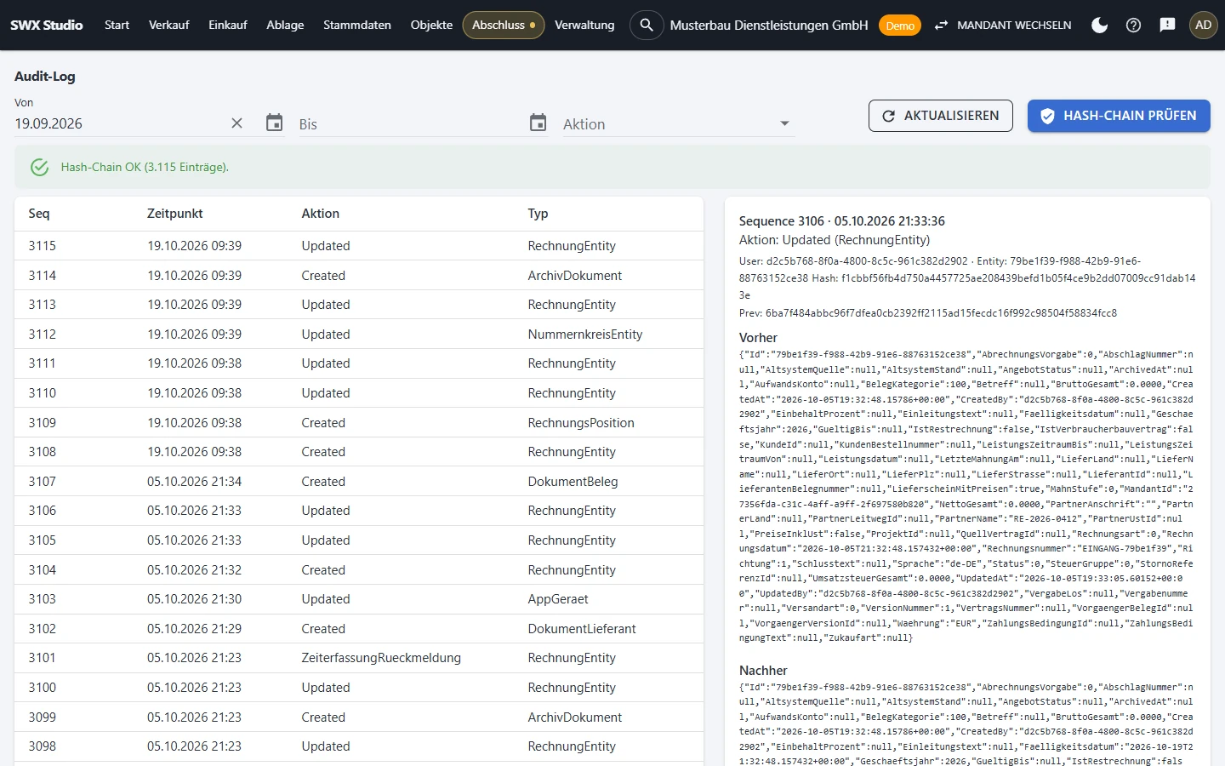Select row 3109 RechnungsPosition
Screen dimensions: 1225x766
point(359,423)
